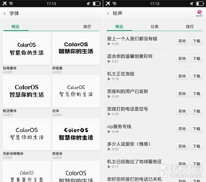Set 您拨打的电话是空号 as 彩铃
The image size is (206, 182).
(x=182, y=111)
